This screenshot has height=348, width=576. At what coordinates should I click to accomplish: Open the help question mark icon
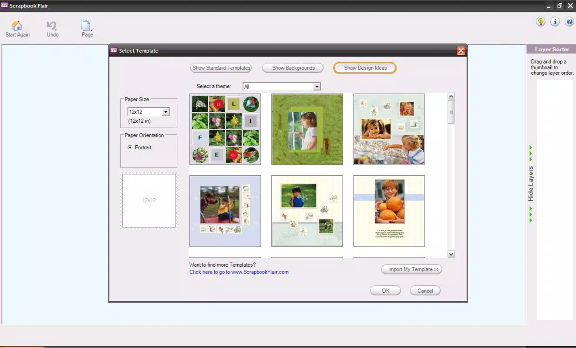pos(569,22)
